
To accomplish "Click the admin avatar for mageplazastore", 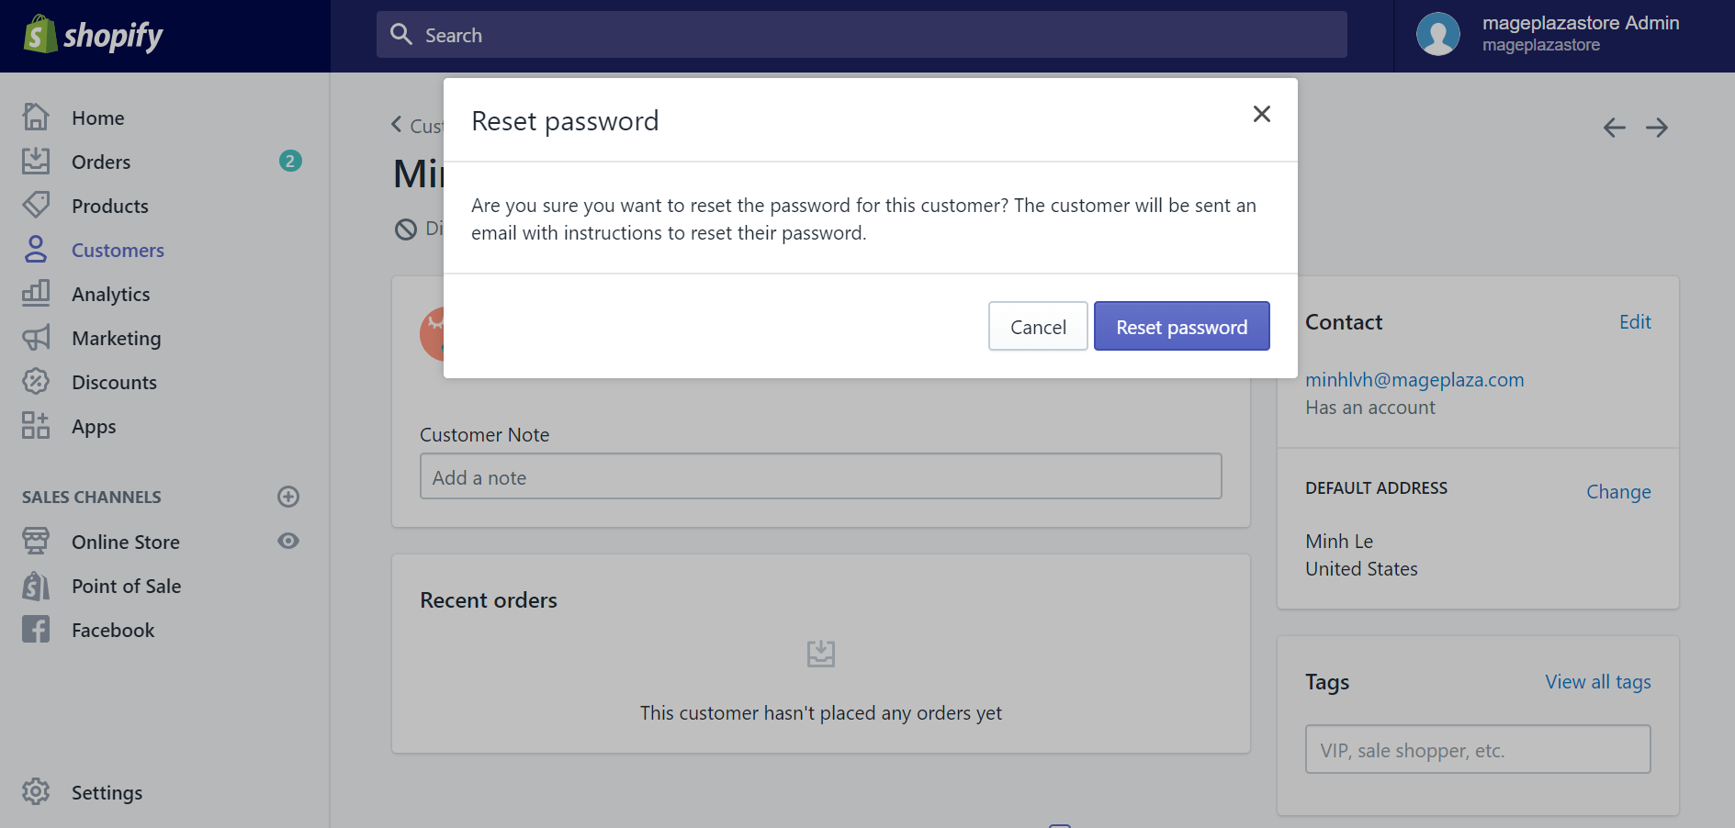I will [1437, 34].
